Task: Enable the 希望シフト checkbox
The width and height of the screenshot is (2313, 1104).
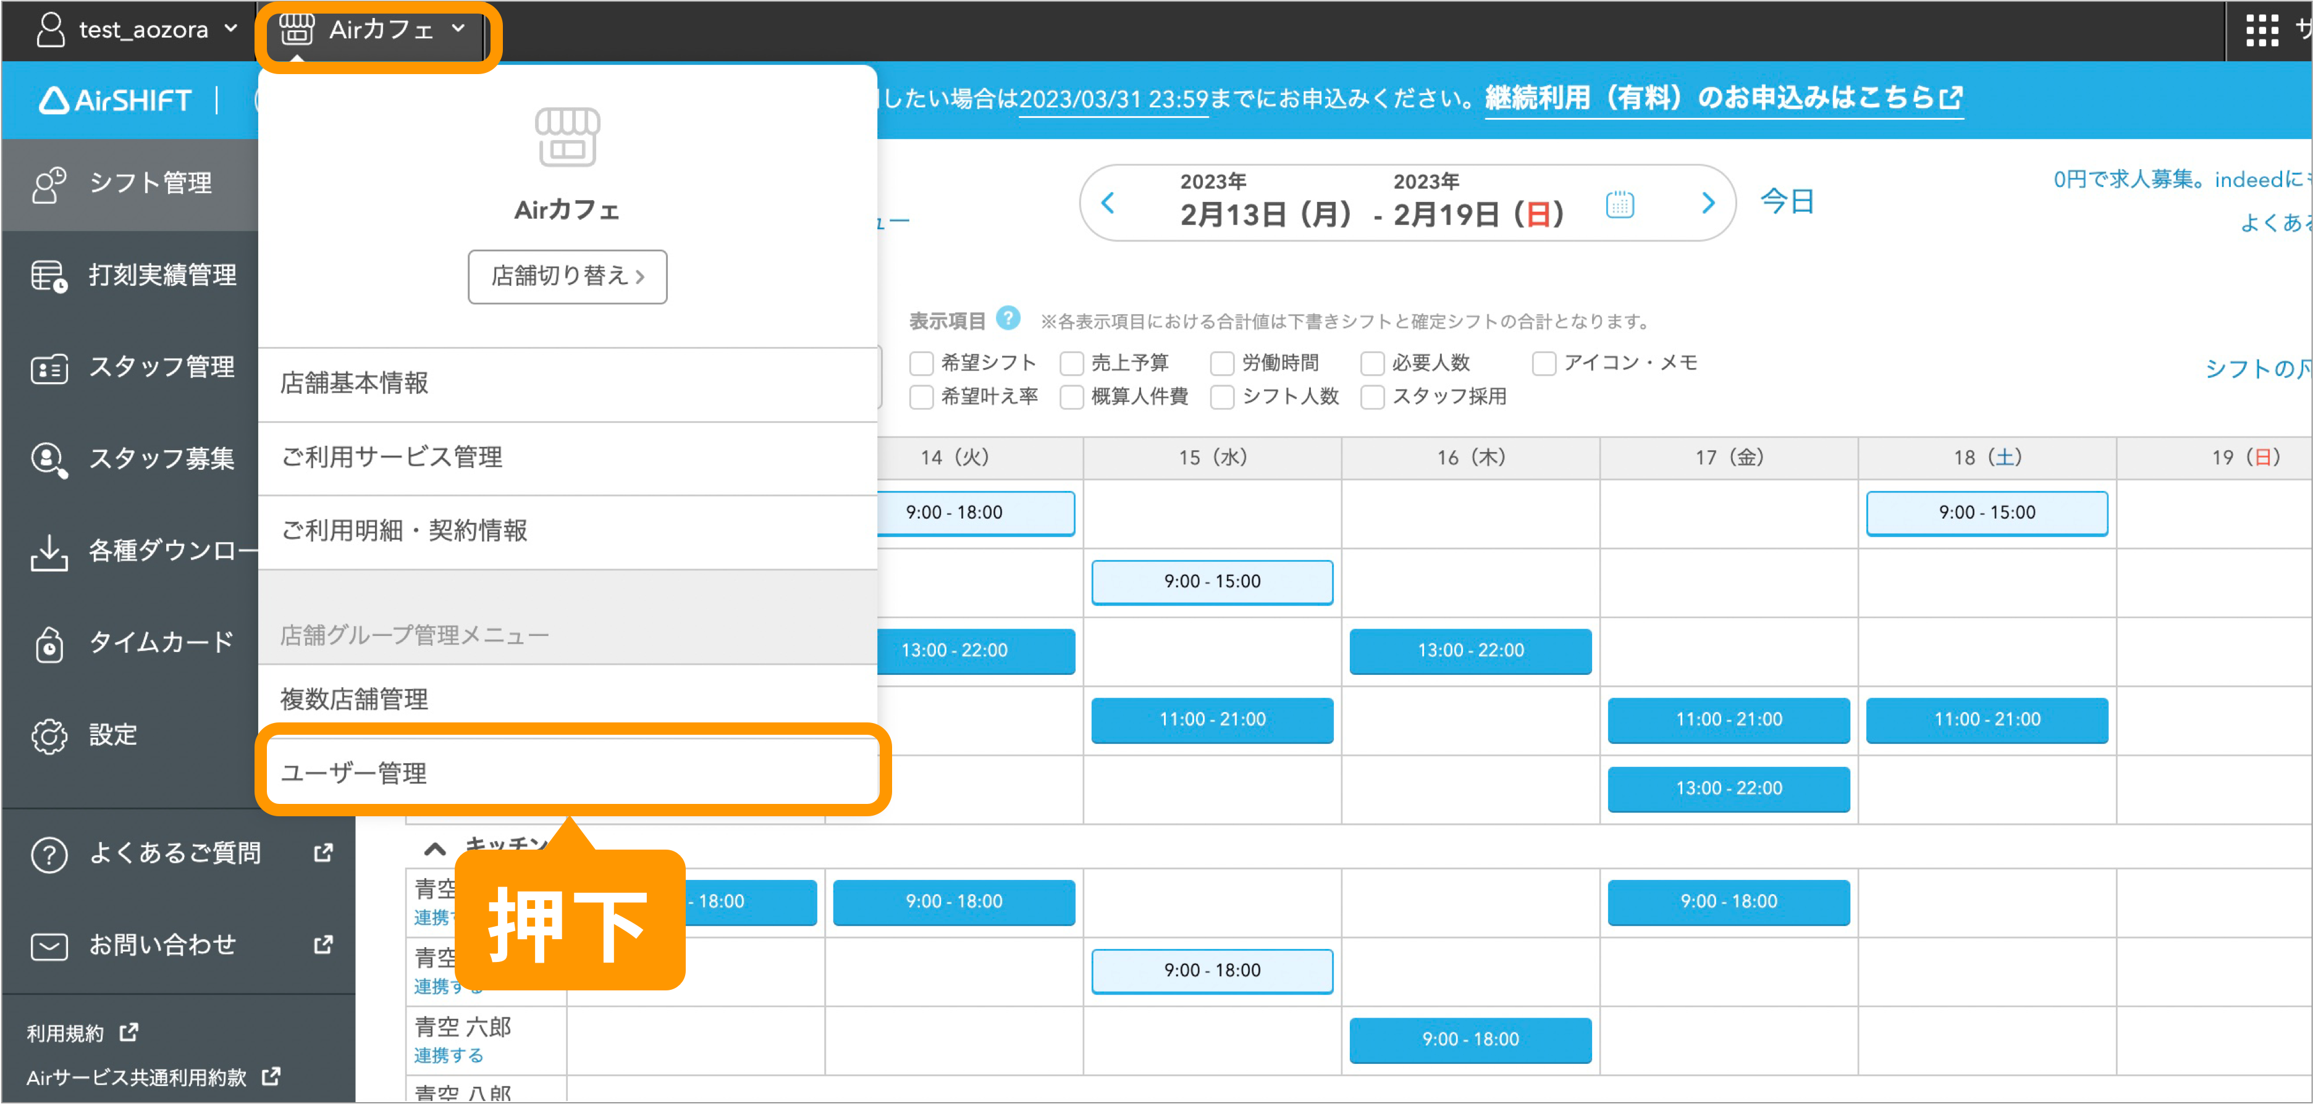Action: pyautogui.click(x=921, y=364)
